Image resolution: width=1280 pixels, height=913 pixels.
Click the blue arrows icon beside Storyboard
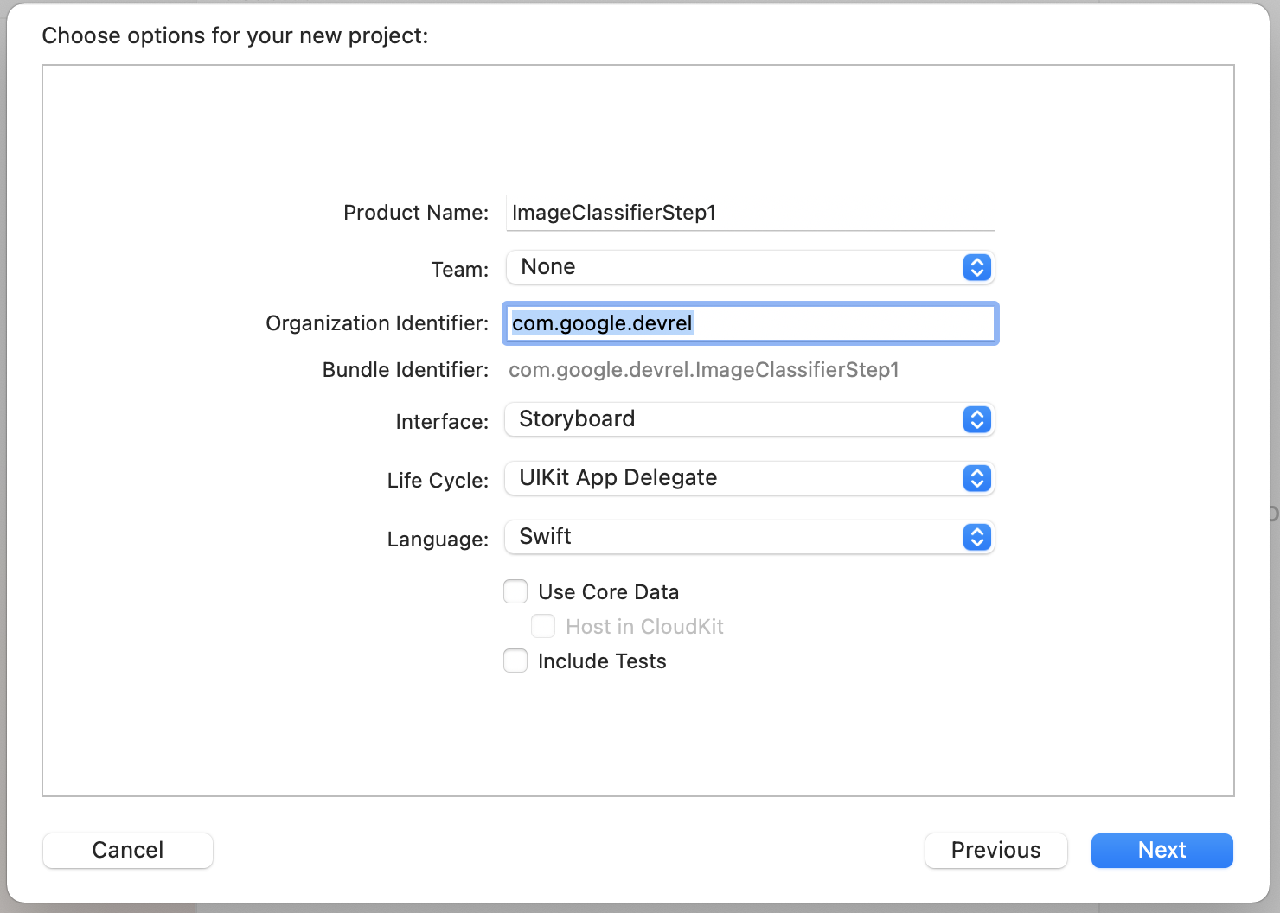[x=976, y=419]
